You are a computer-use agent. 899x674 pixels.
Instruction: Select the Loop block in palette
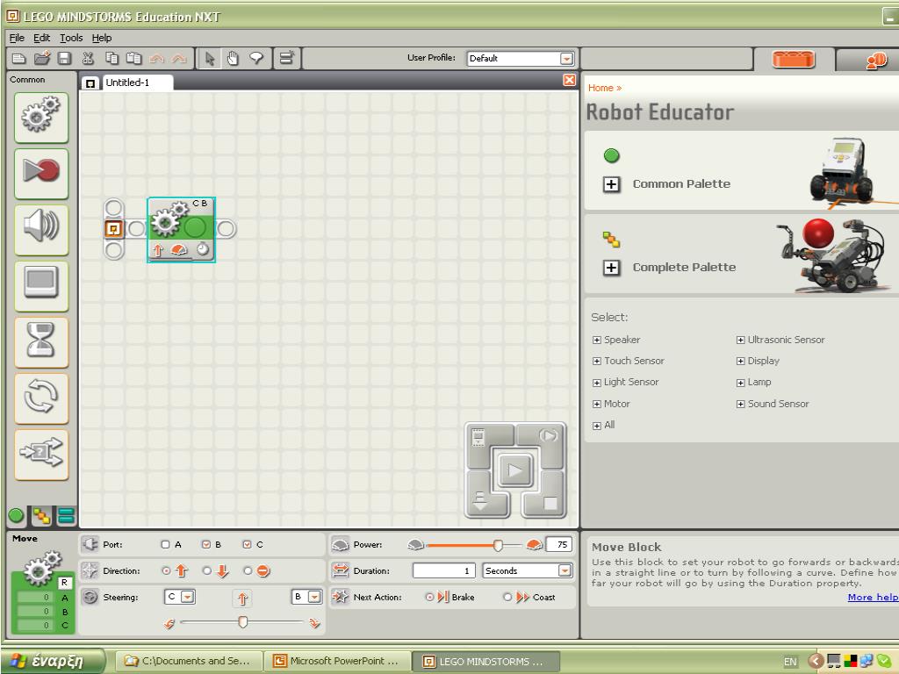pyautogui.click(x=41, y=398)
